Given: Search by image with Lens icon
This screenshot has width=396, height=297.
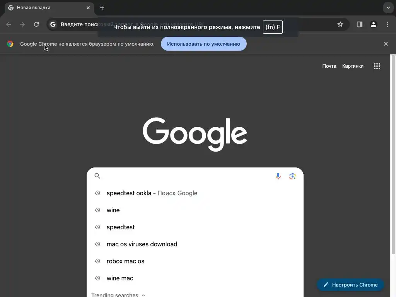Looking at the screenshot, I should (292, 176).
